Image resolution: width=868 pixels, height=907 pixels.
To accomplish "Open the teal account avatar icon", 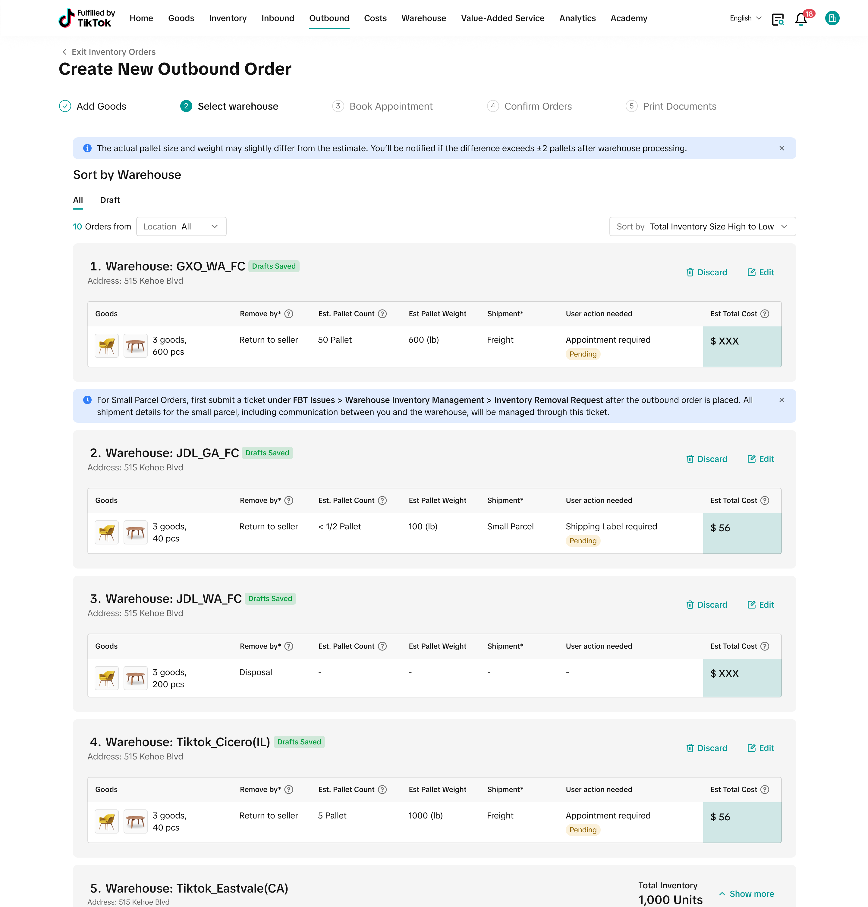I will (x=832, y=18).
